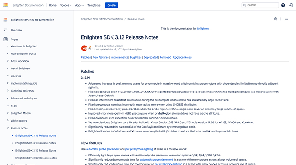Image resolution: width=296 pixels, height=165 pixels.
Task: Click the page analytics icon beside avatar
Action: click(90, 48)
